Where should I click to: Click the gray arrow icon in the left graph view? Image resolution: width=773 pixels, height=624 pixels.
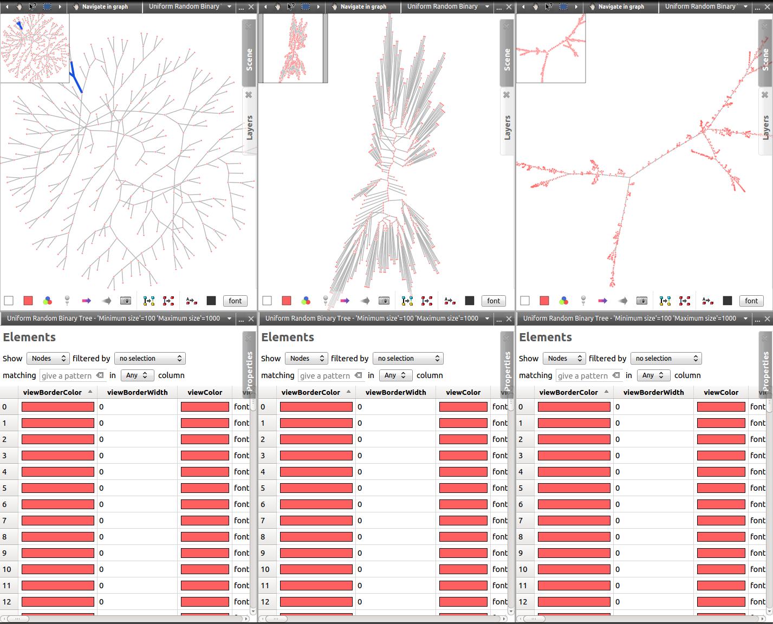click(107, 301)
